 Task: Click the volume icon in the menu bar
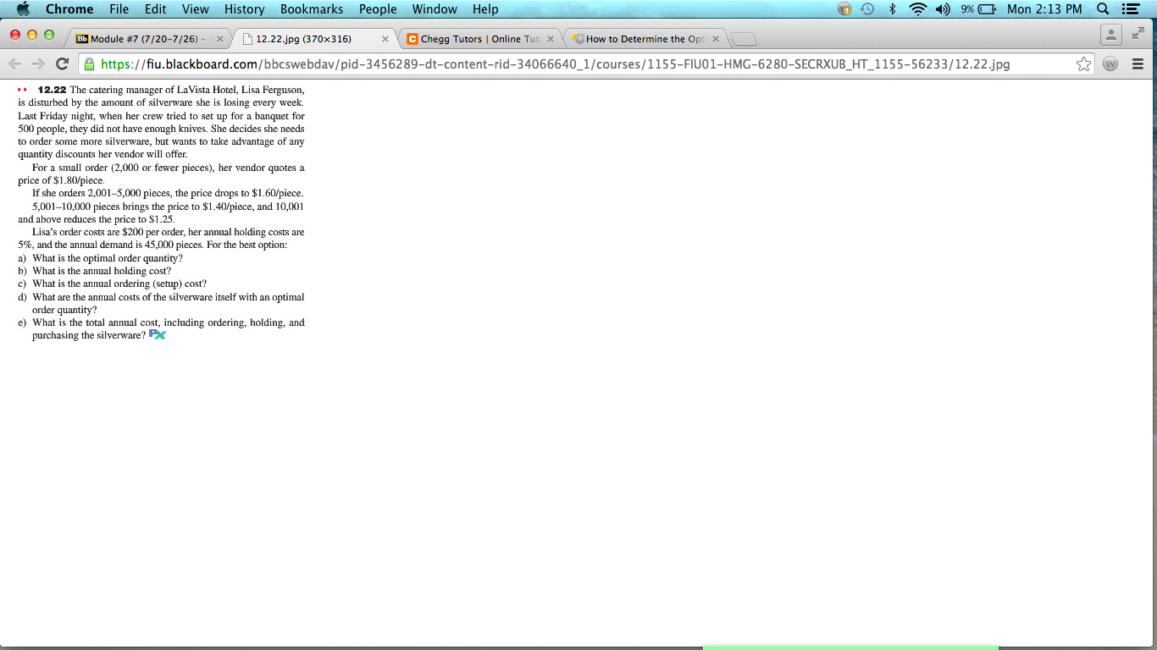[x=944, y=9]
